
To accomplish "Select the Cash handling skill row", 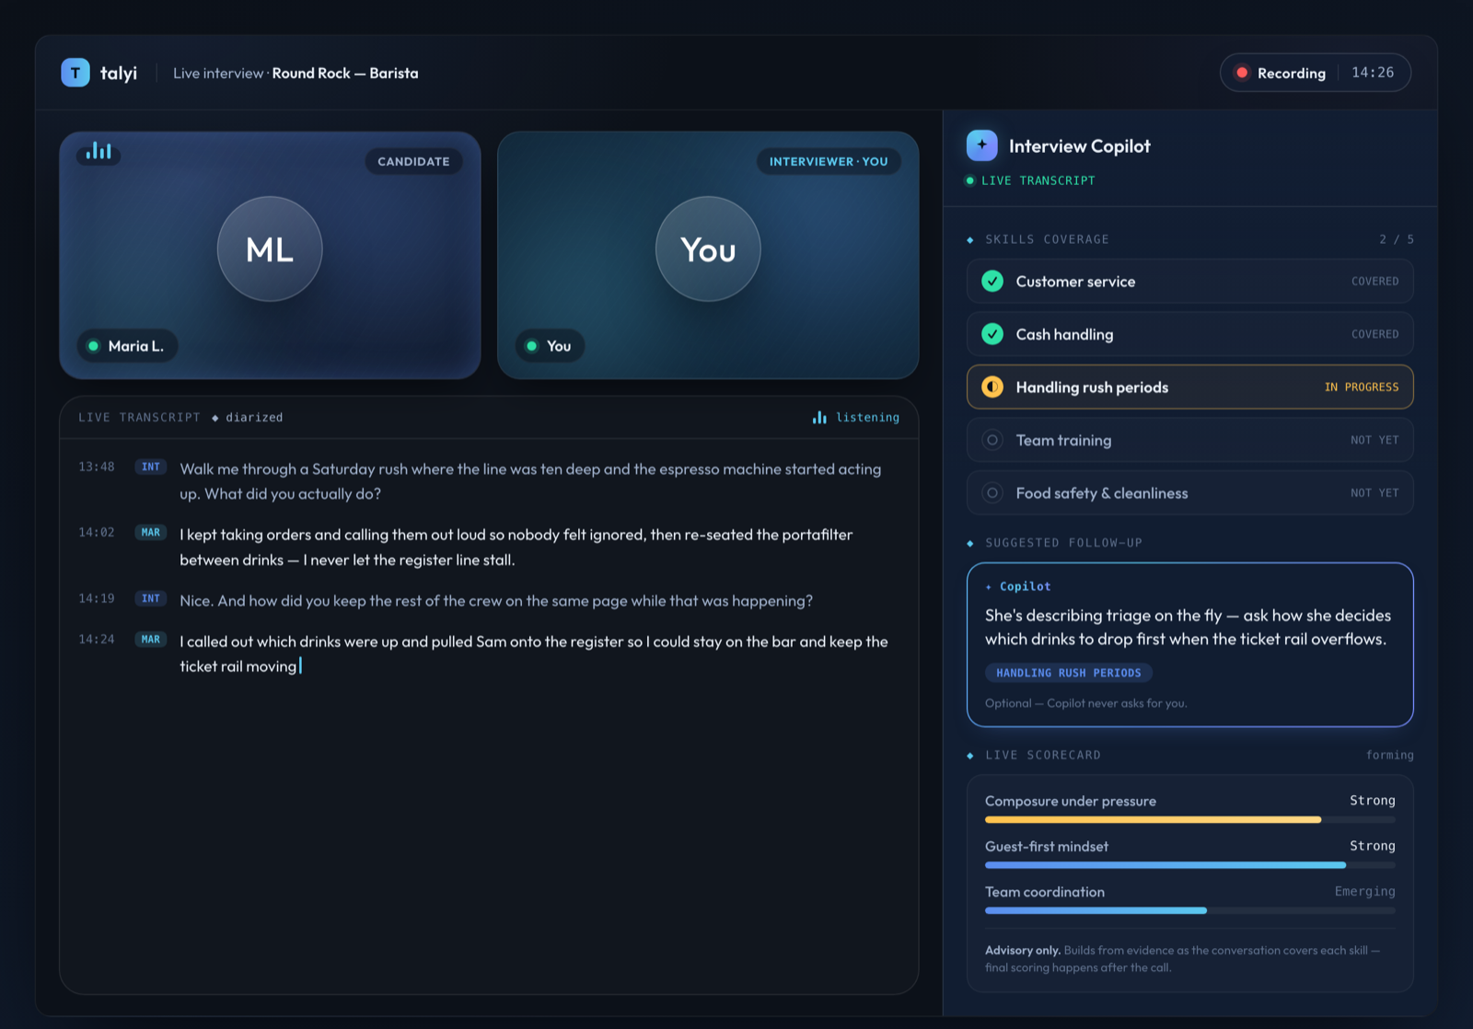I will tap(1190, 334).
